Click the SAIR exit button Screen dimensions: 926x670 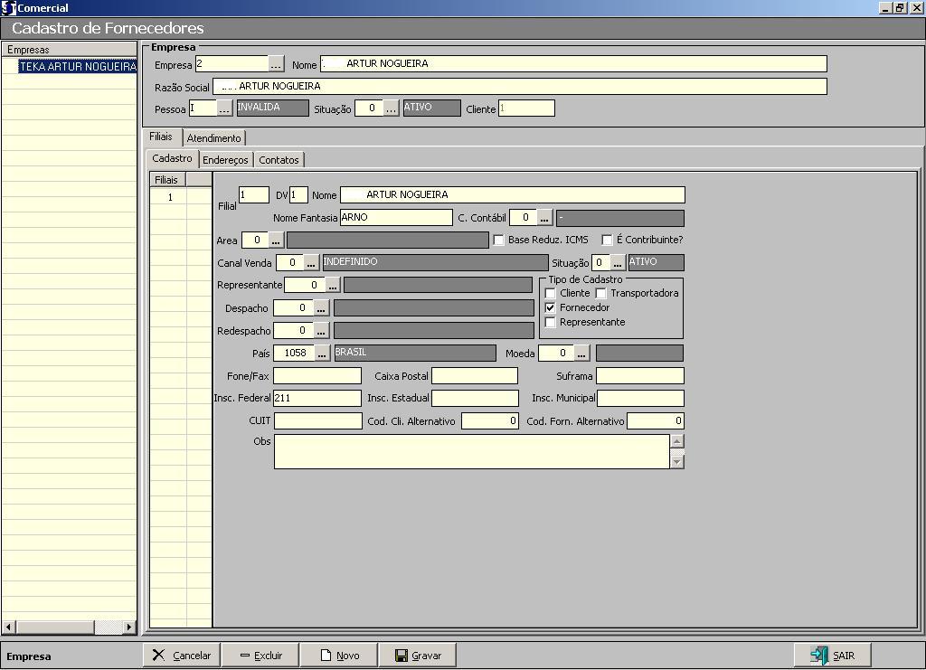pos(832,656)
